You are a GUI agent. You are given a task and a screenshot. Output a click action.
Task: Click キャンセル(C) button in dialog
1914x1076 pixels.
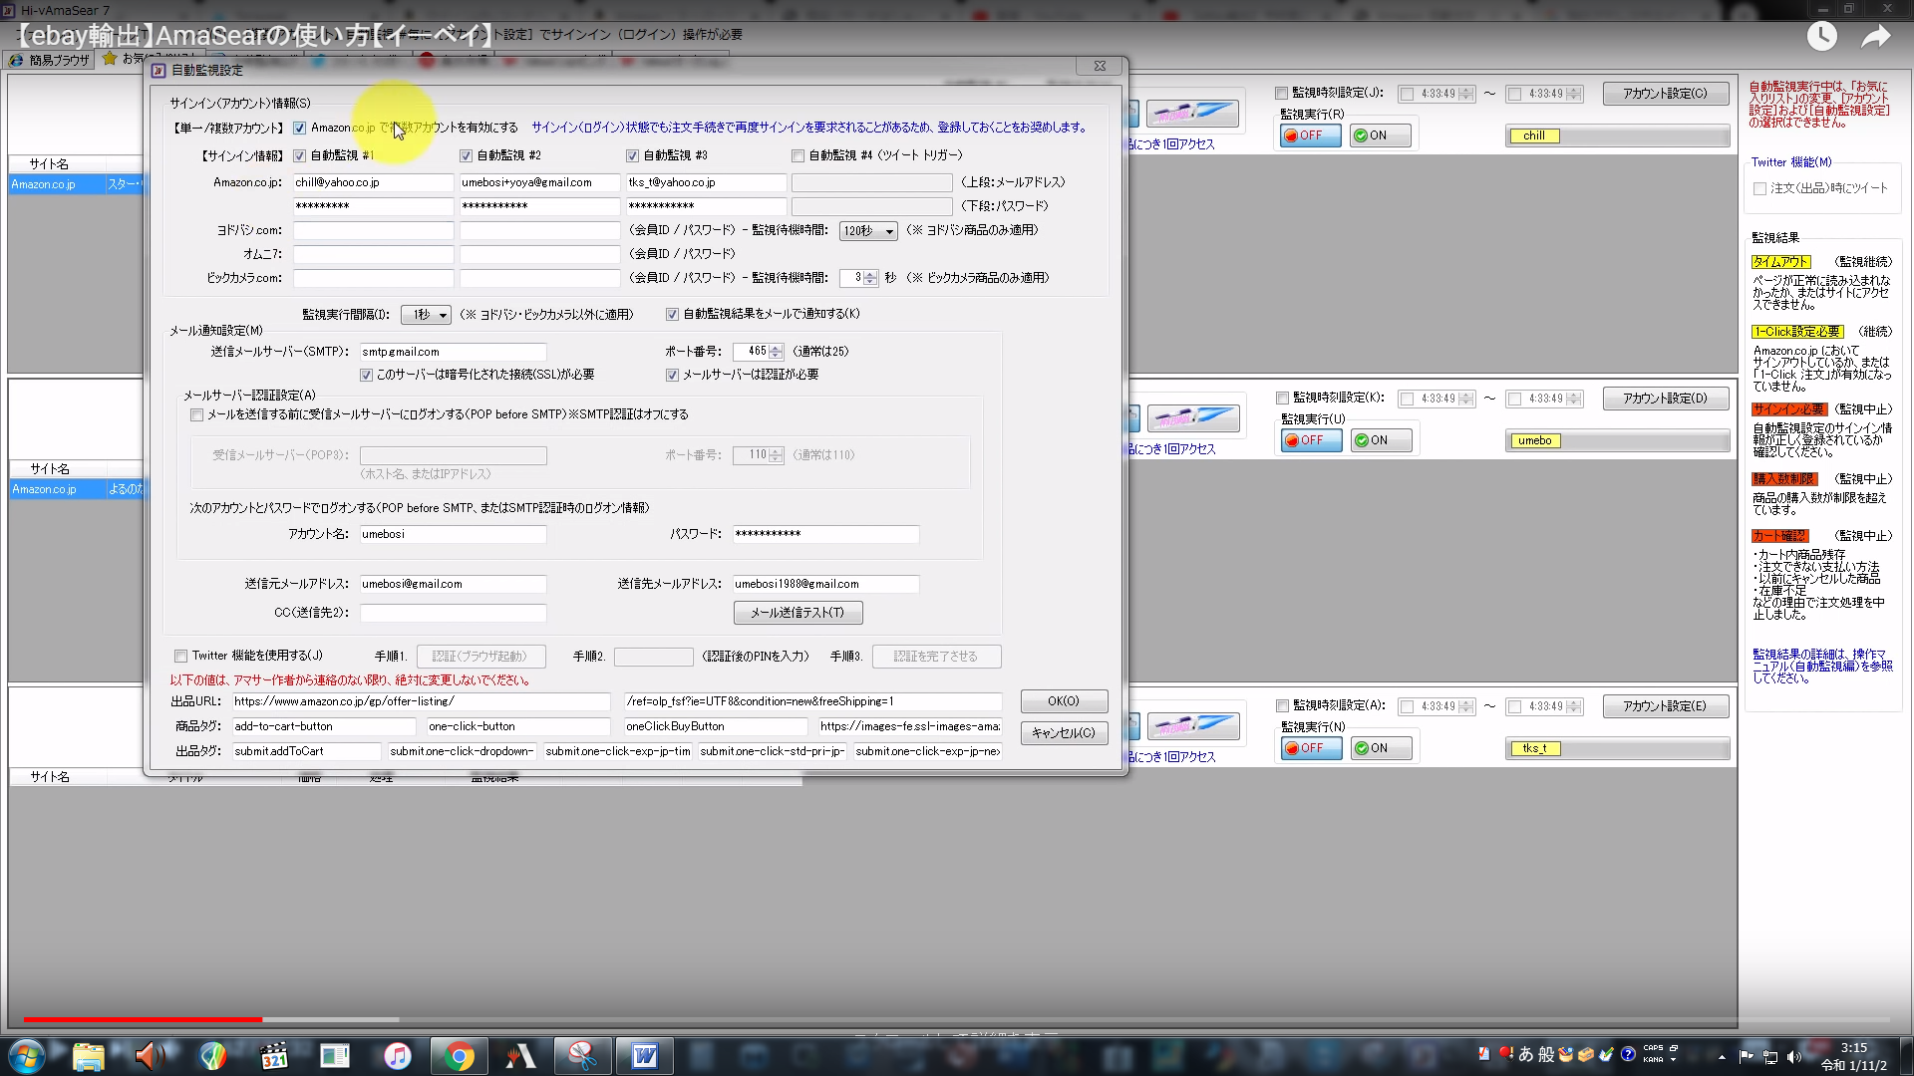(x=1064, y=732)
